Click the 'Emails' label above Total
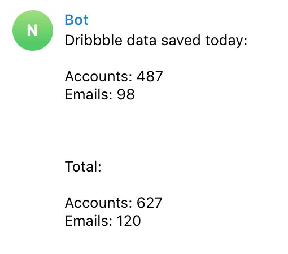The image size is (288, 254). click(x=87, y=94)
